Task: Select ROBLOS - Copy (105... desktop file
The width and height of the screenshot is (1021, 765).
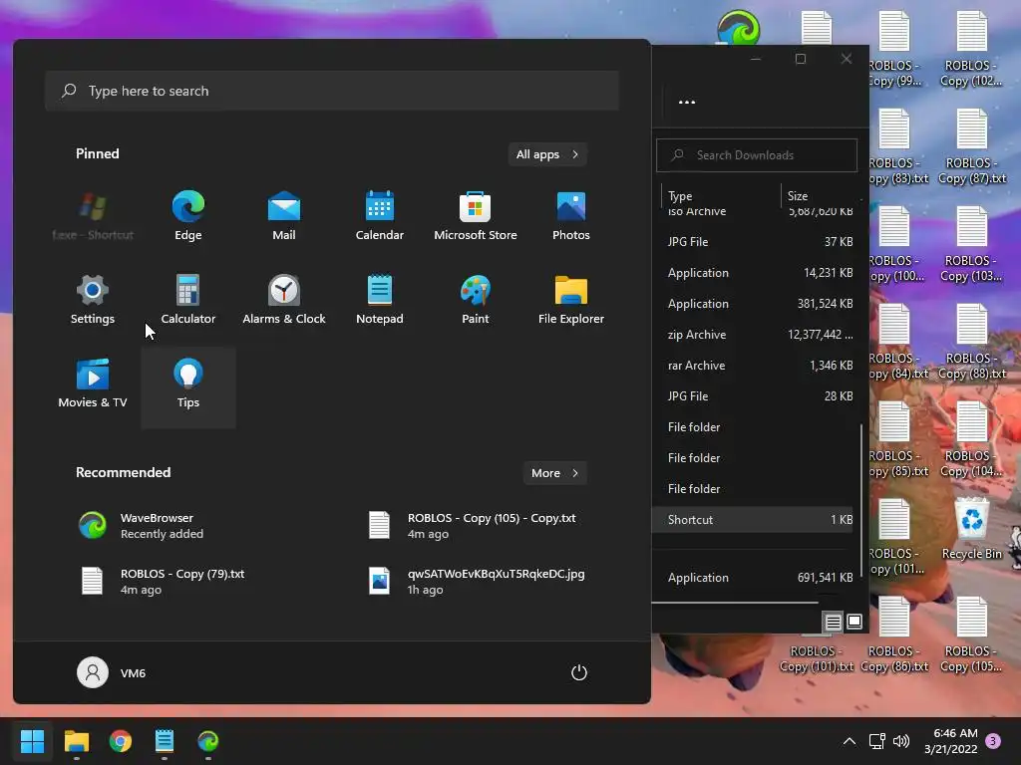Action: tap(971, 635)
